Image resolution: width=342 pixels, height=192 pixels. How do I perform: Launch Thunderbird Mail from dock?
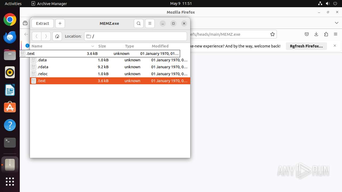10,37
